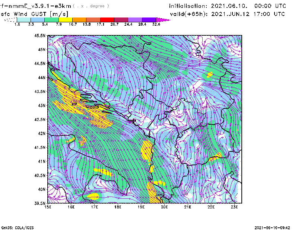Screen dimensions: 298x230
Task: Click the '19E' longitude label
Action: (x=141, y=207)
